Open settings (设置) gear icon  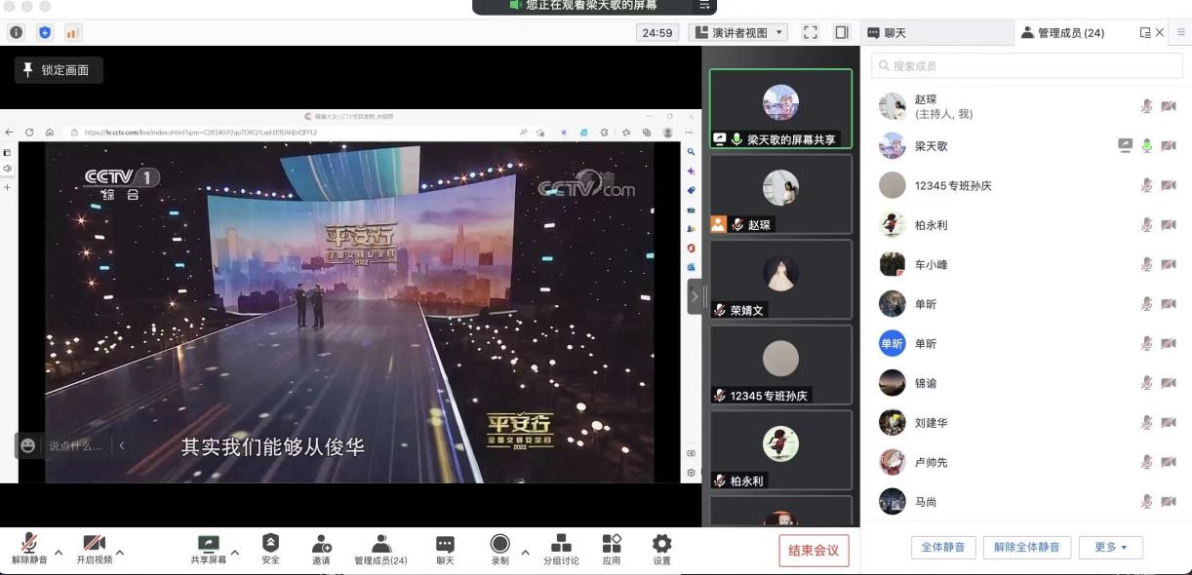661,544
